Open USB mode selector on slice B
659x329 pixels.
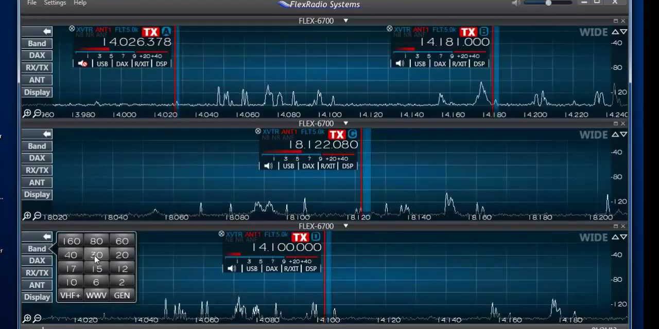point(420,64)
